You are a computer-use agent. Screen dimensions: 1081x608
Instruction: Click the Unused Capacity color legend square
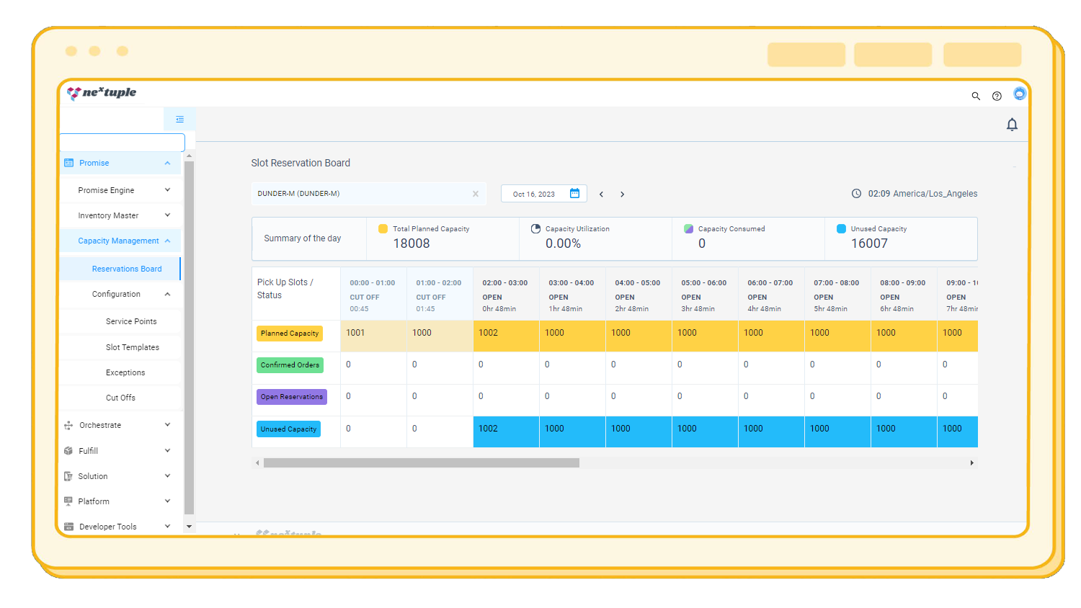841,228
